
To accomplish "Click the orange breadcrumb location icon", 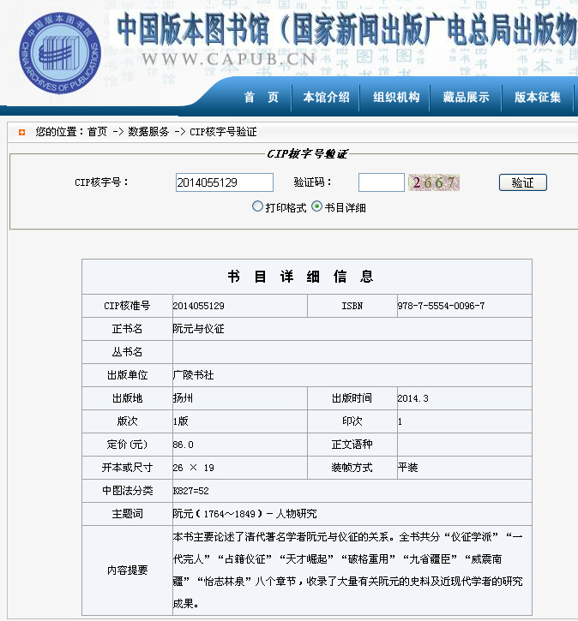I will tap(21, 132).
